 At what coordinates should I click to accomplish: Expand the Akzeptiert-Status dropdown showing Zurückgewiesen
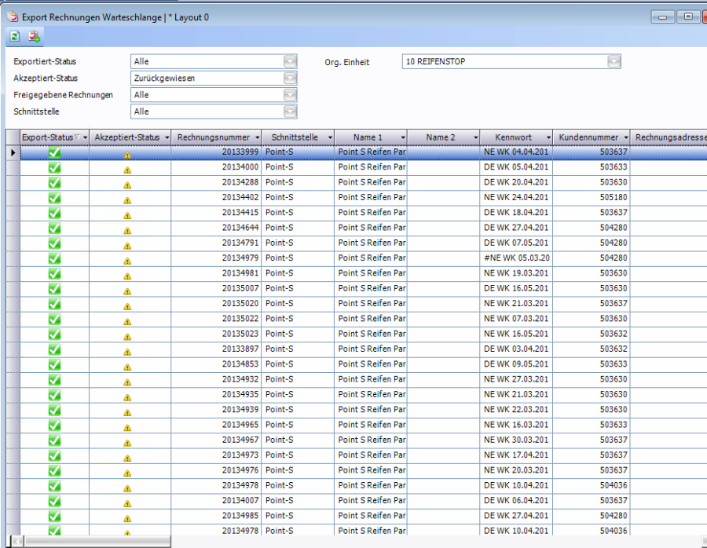290,79
